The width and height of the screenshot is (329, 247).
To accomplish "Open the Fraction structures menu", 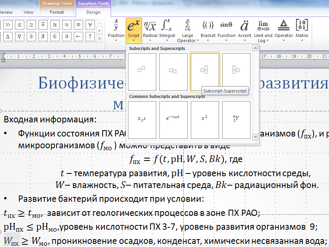I will [x=116, y=30].
